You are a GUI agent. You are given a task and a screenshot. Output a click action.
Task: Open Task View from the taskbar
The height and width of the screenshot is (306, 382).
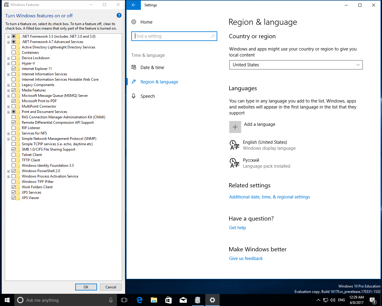(124, 300)
